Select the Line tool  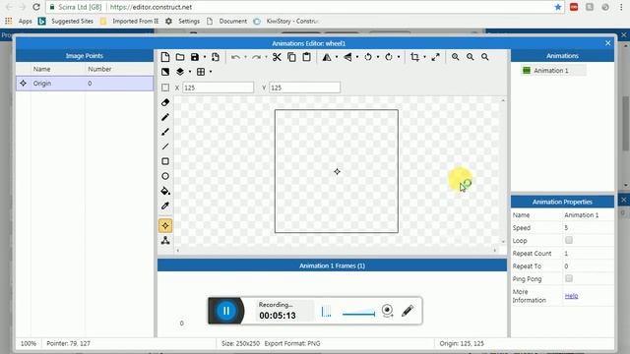pos(165,147)
